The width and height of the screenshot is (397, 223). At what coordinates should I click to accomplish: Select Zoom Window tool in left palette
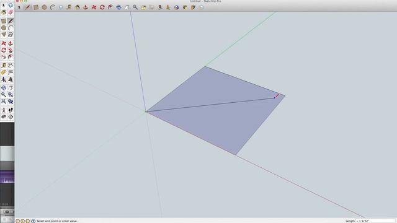[11, 95]
